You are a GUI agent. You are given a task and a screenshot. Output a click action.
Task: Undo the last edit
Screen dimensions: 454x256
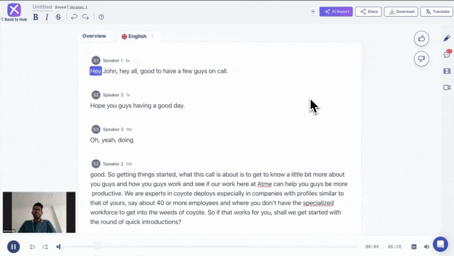[74, 17]
